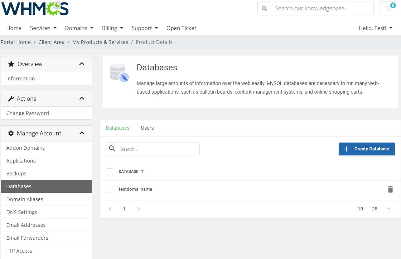
Task: Focus the knowledgebase search field
Action: tap(315, 9)
